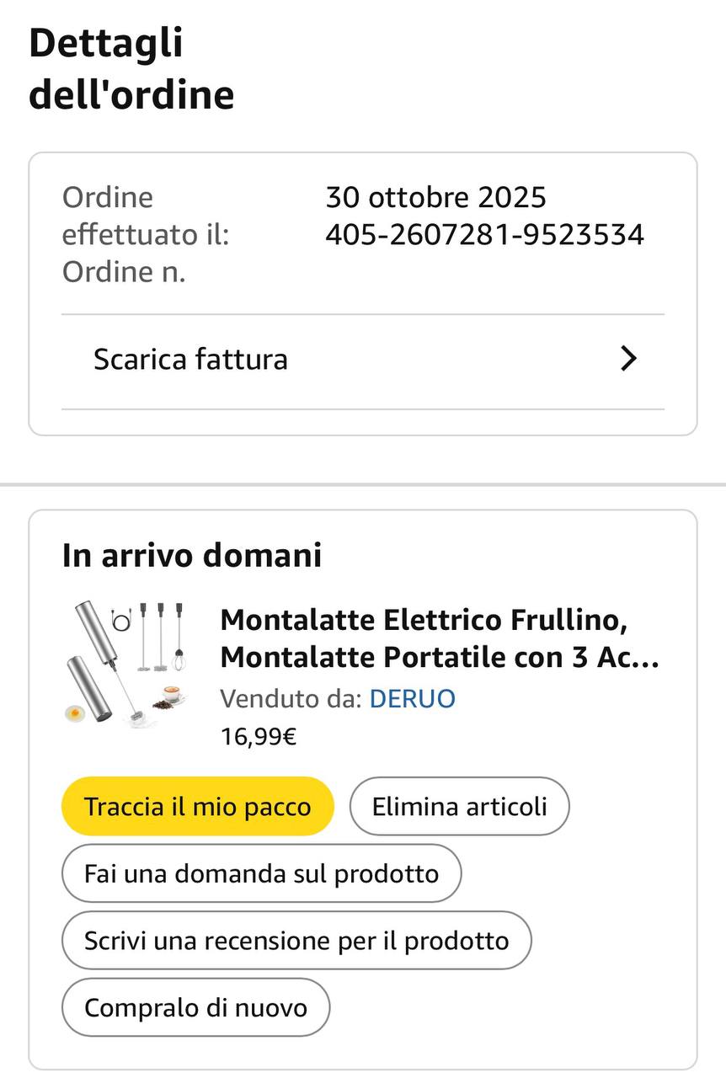Select Fai una domanda sul prodotto
This screenshot has height=1078, width=726.
[x=261, y=873]
